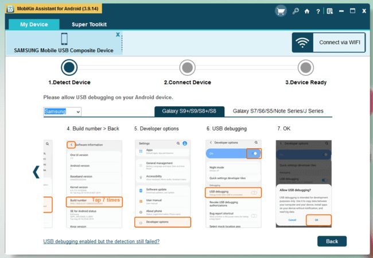Image resolution: width=373 pixels, height=258 pixels.
Task: Close the MobiKin Assistant window
Action: click(364, 11)
